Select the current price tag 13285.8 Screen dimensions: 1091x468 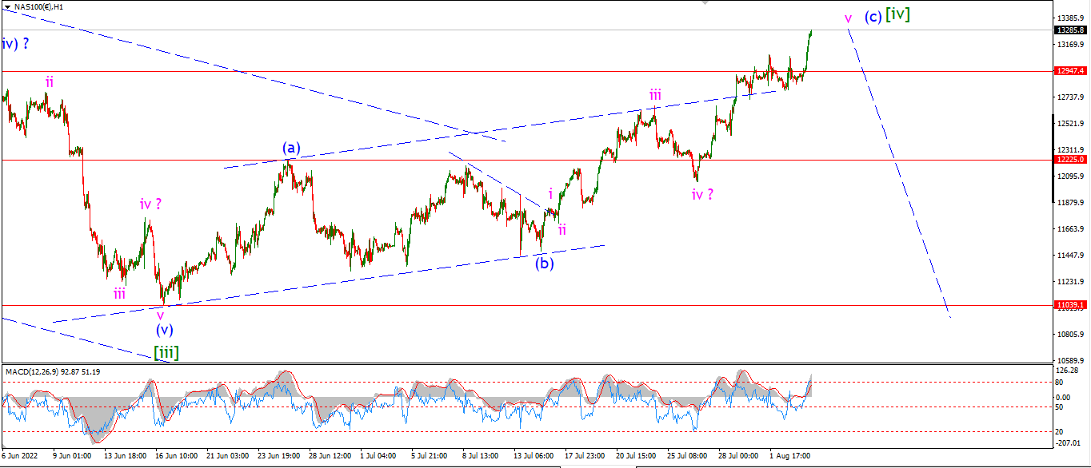point(1070,30)
